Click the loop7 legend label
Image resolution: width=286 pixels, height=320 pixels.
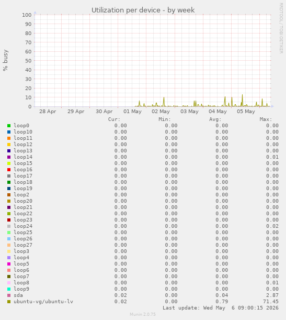(21, 277)
